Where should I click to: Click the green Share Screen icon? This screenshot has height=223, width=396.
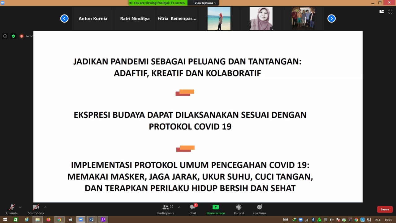(x=216, y=207)
